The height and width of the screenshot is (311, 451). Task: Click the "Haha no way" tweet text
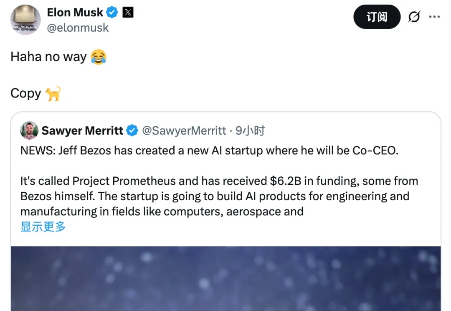tap(48, 56)
